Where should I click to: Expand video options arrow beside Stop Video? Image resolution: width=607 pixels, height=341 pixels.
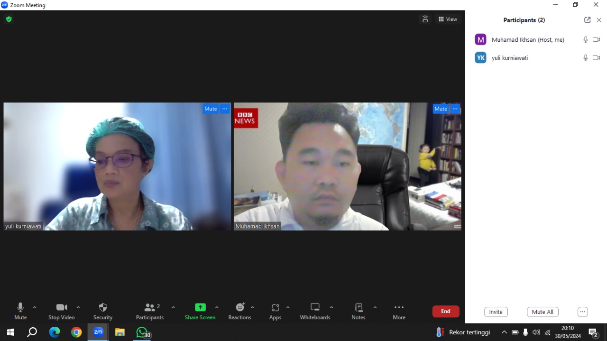pos(78,307)
